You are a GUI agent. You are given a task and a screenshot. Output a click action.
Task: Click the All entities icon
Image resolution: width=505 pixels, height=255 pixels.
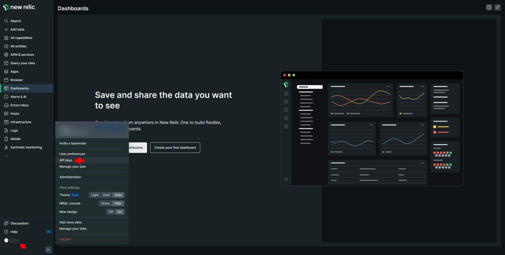coord(6,46)
